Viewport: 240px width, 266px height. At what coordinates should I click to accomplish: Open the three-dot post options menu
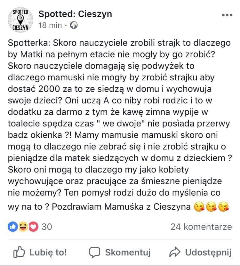tap(227, 15)
